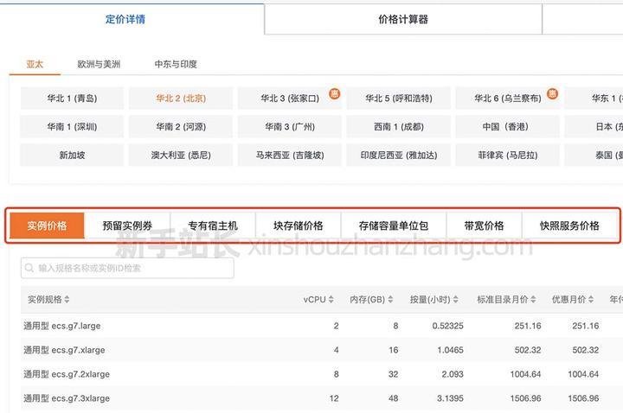
Task: Select row 通用型 ecs.g7.3xlarge
Action: coord(322,398)
